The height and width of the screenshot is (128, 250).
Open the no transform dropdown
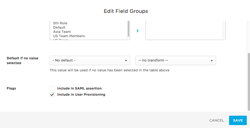pyautogui.click(x=175, y=60)
